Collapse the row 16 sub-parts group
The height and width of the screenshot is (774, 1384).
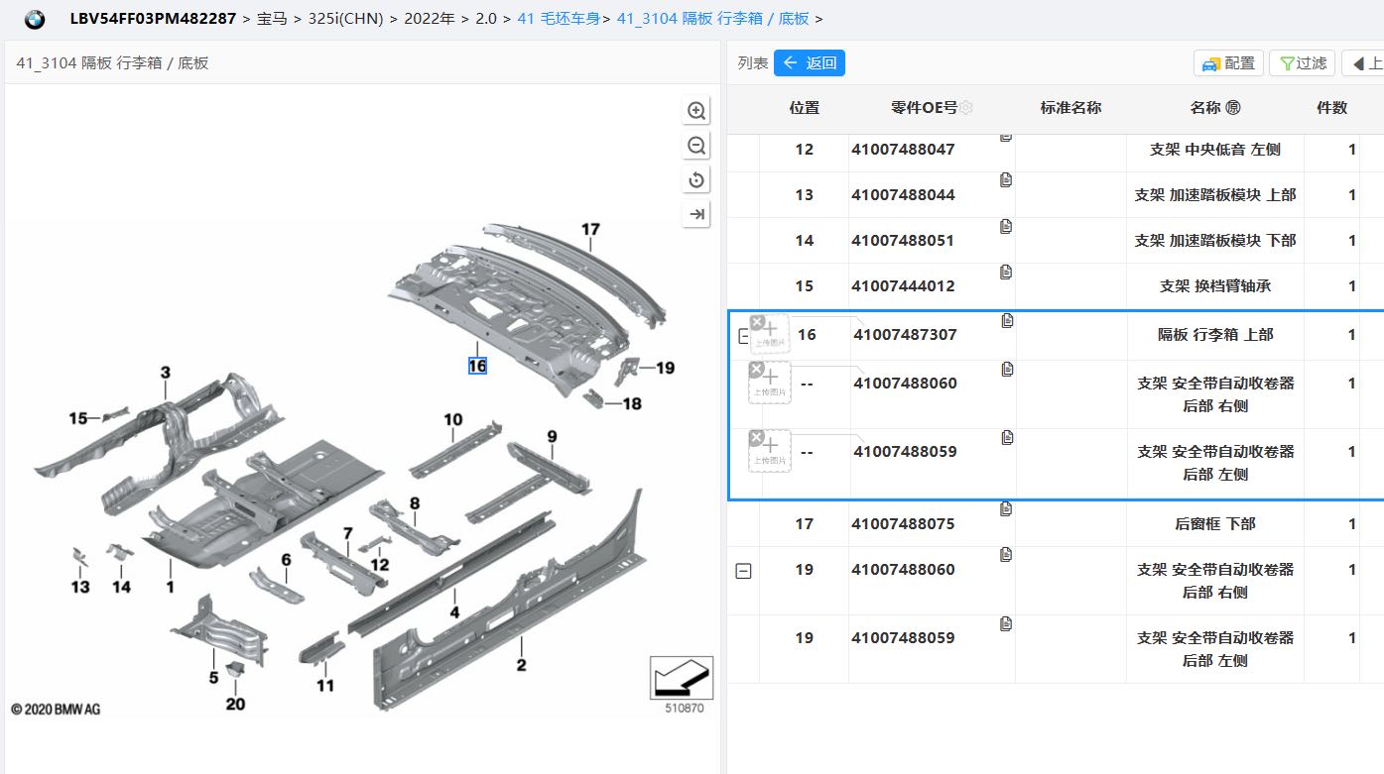741,336
